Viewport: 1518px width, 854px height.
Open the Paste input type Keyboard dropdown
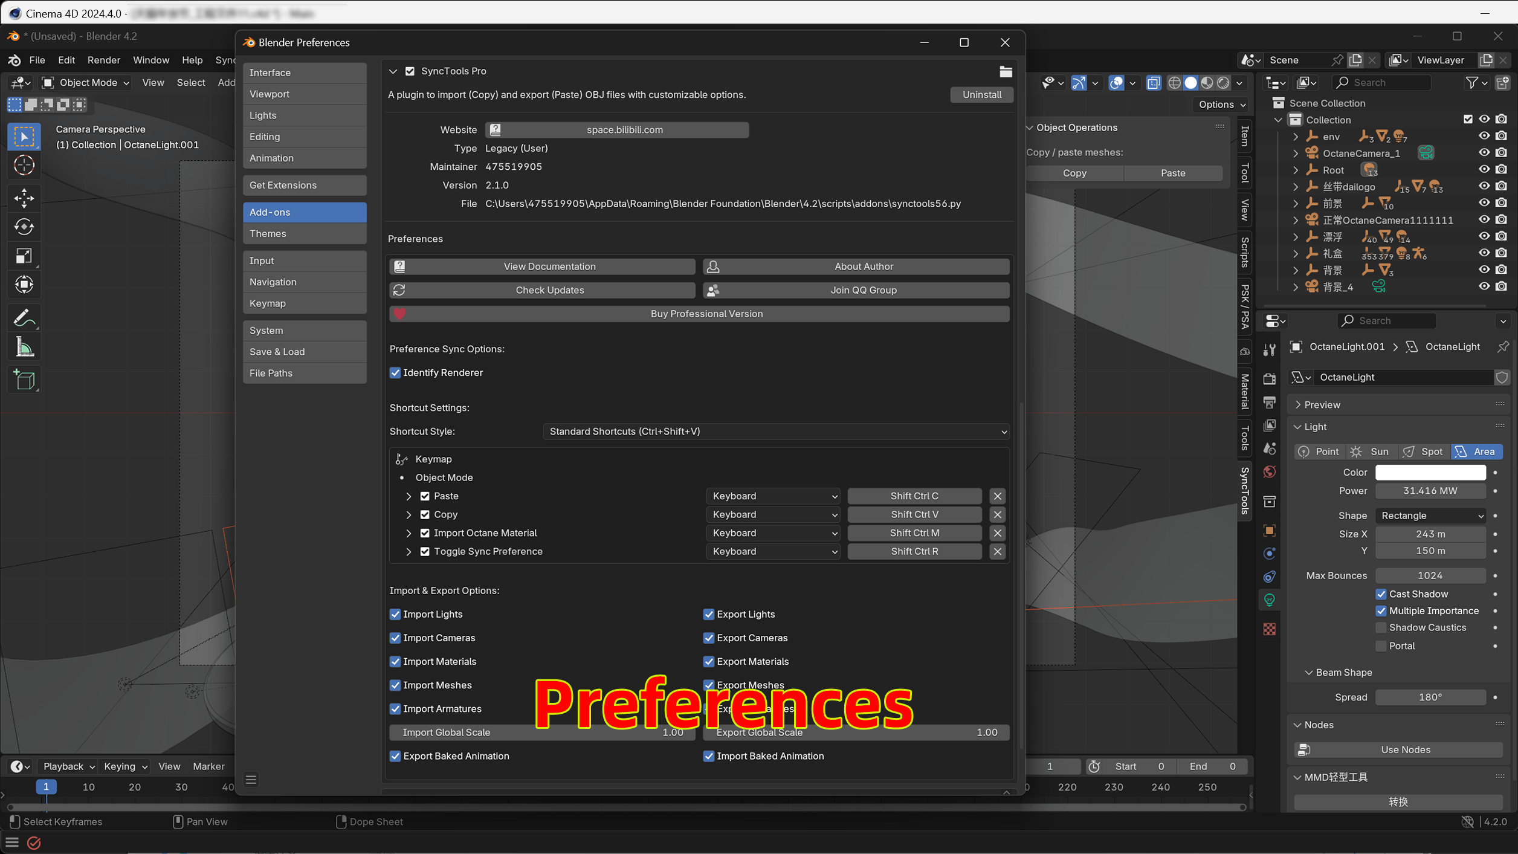773,496
